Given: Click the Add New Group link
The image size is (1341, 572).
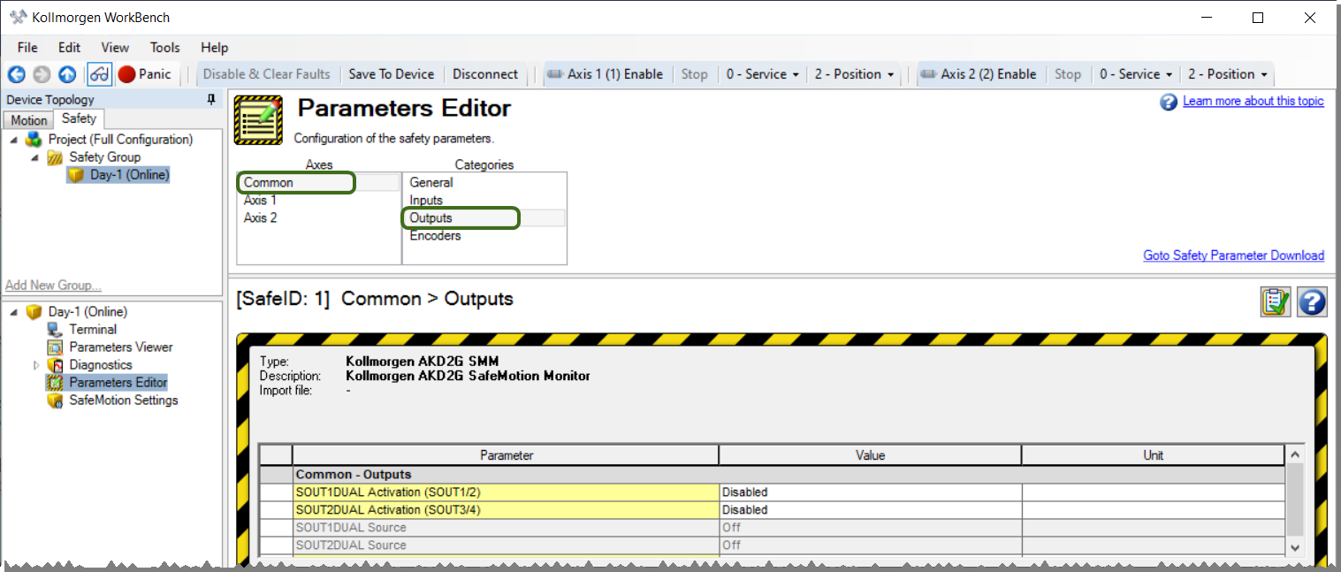Looking at the screenshot, I should point(53,286).
